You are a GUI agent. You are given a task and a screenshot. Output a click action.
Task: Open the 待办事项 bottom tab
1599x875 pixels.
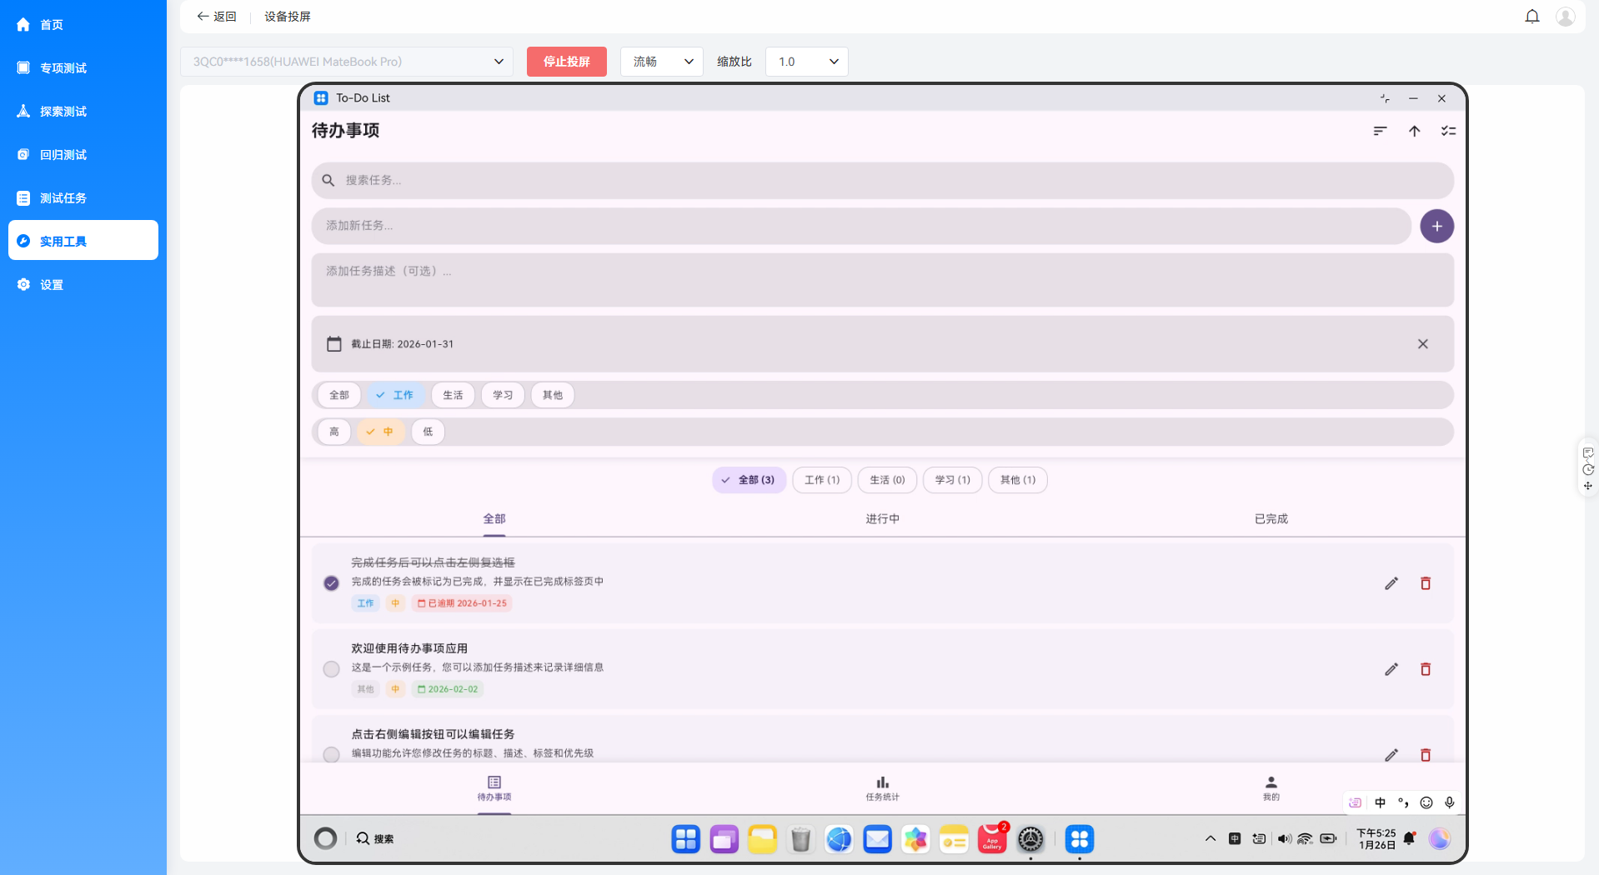(x=494, y=788)
